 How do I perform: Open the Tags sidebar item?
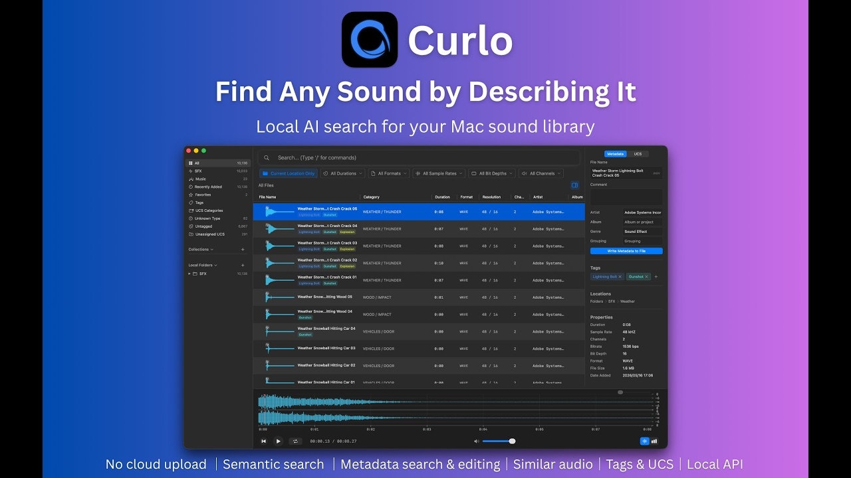tap(218, 202)
